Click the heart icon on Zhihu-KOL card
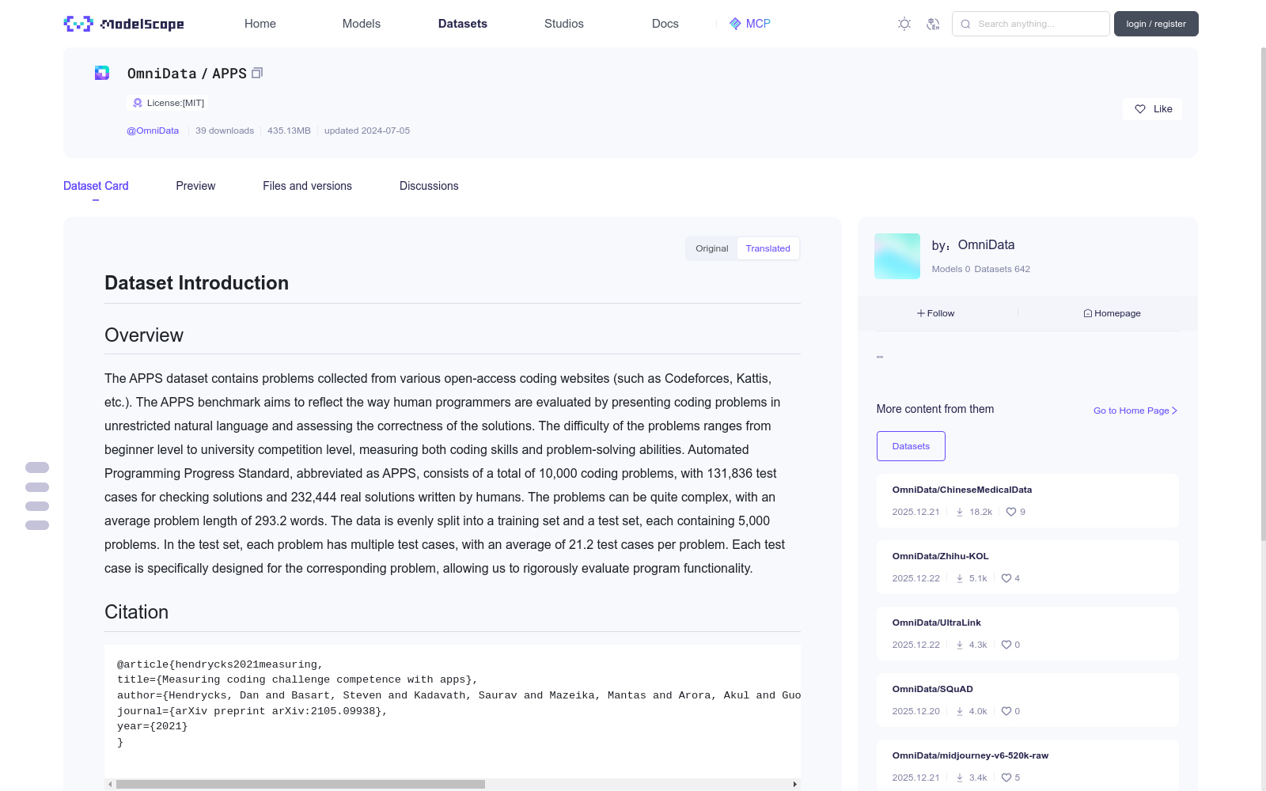The height and width of the screenshot is (791, 1266). click(1006, 578)
